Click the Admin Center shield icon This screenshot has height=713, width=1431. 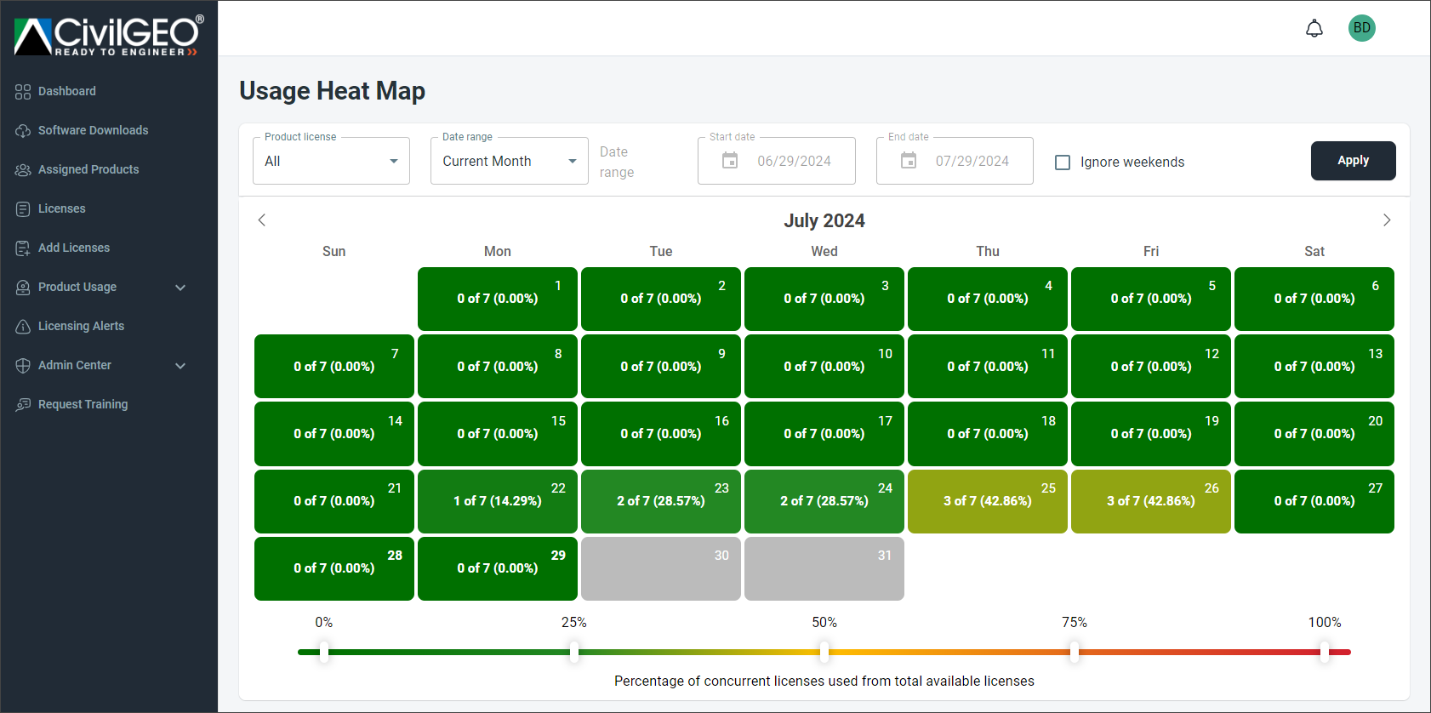23,365
